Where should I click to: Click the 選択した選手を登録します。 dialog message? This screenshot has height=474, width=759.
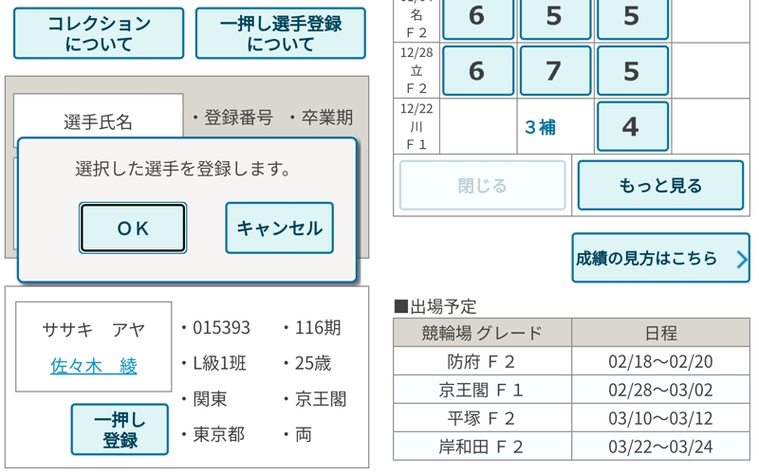(183, 169)
